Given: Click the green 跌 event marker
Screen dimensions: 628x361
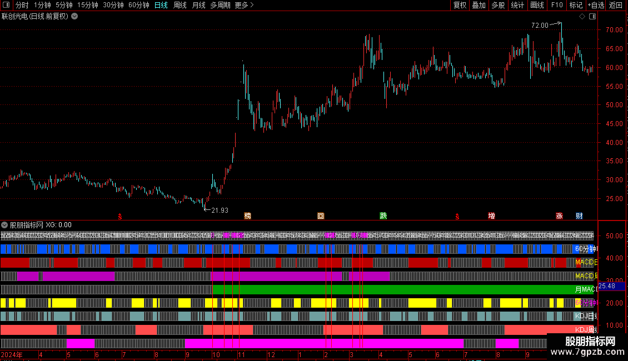Looking at the screenshot, I should [383, 215].
